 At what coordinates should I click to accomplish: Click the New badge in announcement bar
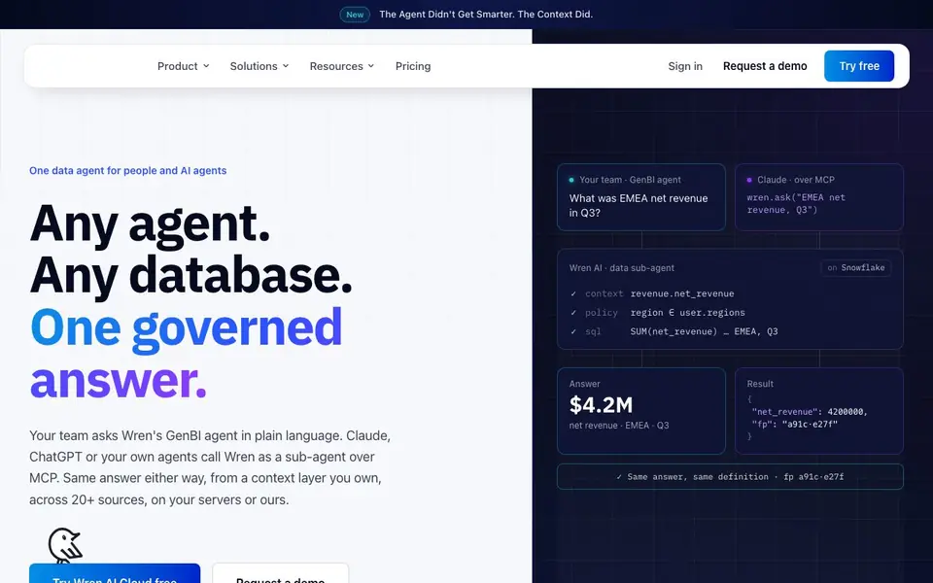click(x=355, y=15)
